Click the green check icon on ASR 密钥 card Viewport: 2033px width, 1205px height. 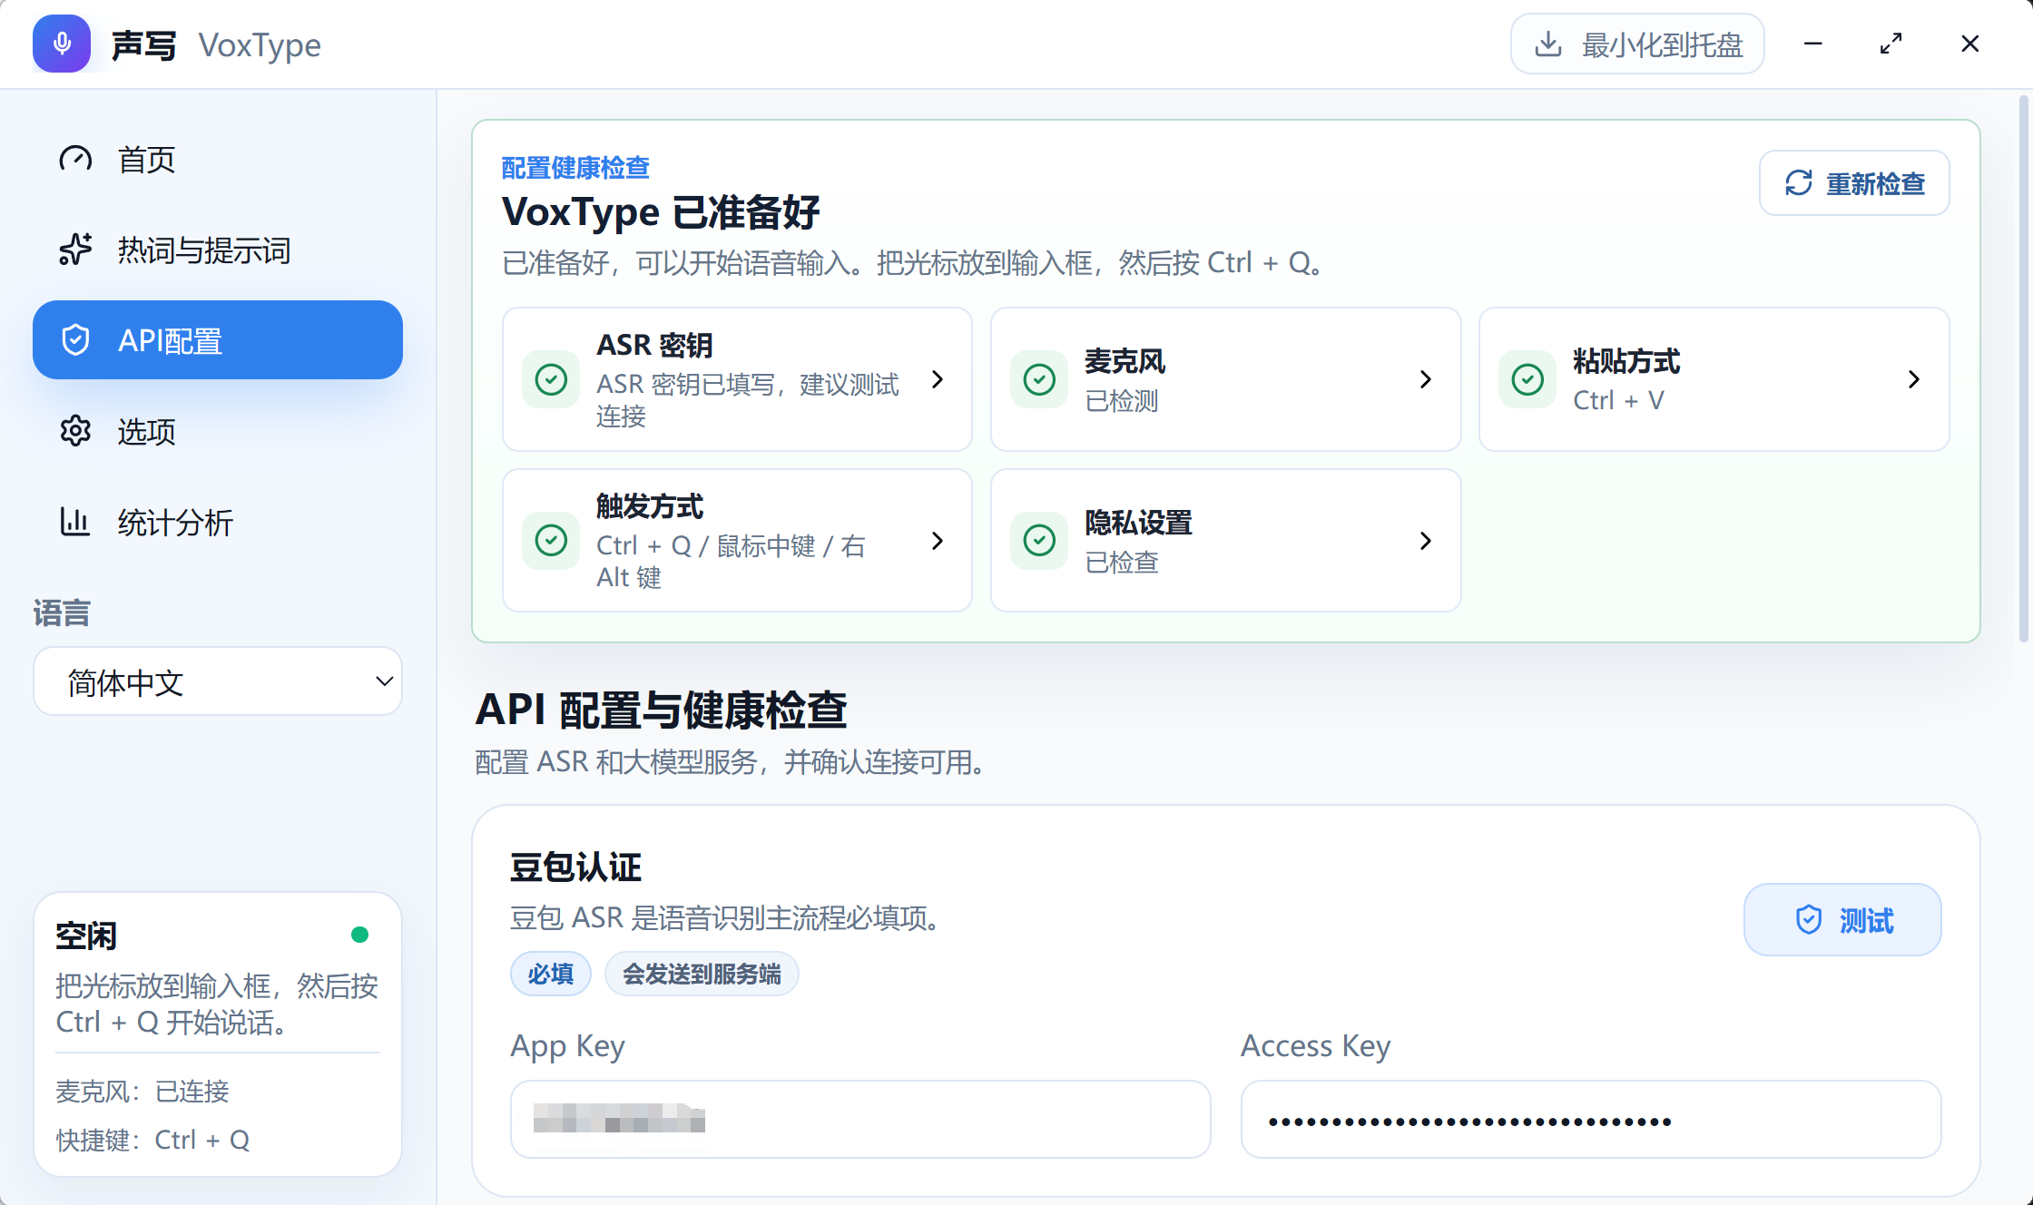(551, 379)
